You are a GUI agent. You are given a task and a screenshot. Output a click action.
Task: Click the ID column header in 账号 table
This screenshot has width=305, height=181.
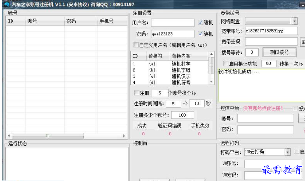(x=16, y=21)
